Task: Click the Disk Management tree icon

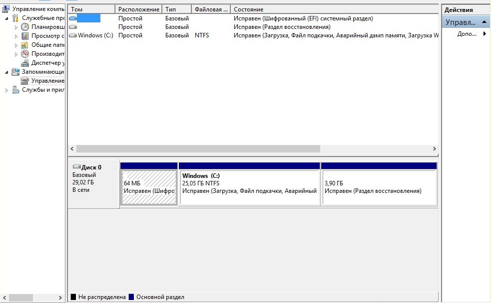Action: coord(25,81)
